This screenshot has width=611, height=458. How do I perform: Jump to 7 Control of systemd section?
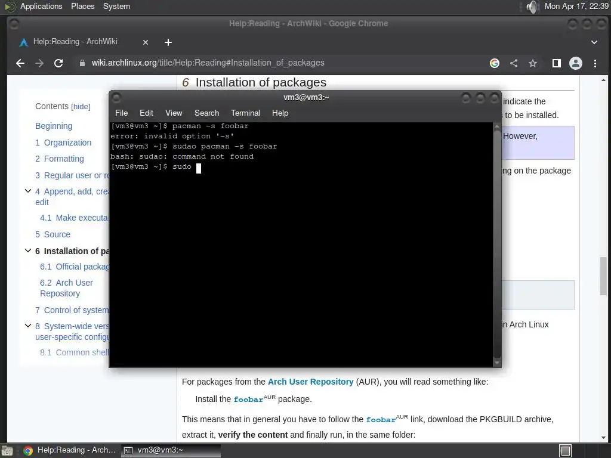72,310
